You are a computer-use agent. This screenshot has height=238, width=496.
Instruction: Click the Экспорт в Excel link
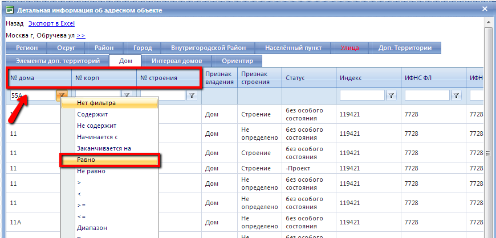coord(51,24)
